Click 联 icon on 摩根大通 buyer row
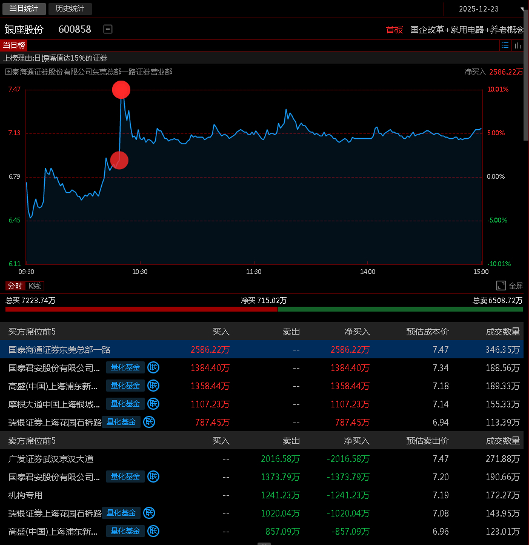Viewport: 529px width, 545px height. tap(153, 404)
